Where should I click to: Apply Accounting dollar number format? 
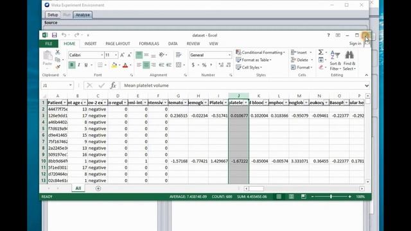point(193,65)
